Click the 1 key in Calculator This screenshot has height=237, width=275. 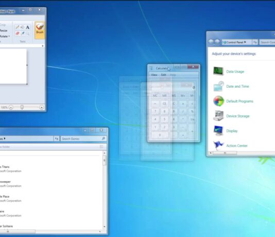tap(155, 127)
